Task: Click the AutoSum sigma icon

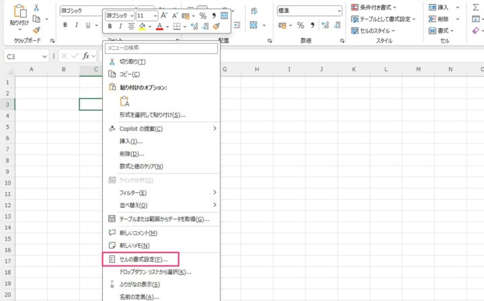Action: [476, 7]
